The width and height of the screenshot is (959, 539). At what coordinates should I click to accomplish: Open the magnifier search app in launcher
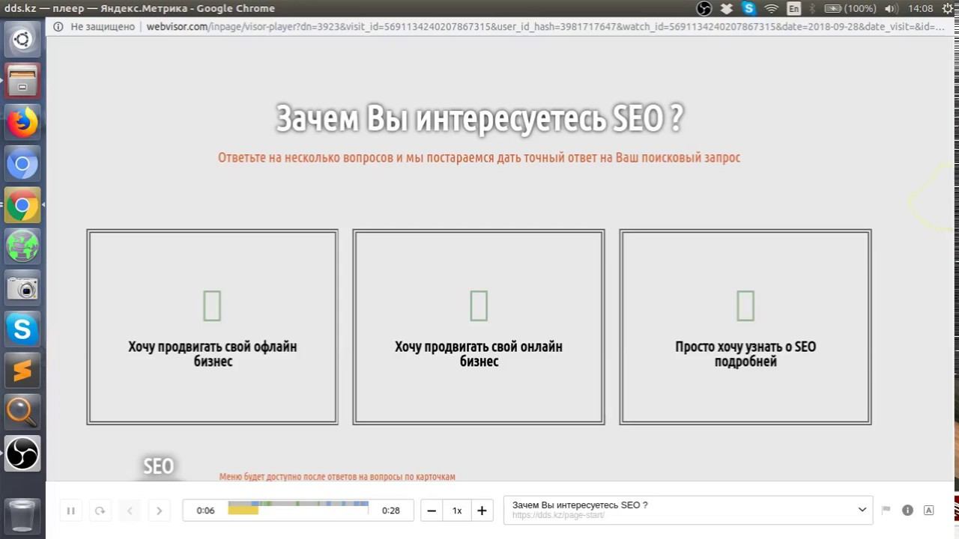tap(22, 412)
